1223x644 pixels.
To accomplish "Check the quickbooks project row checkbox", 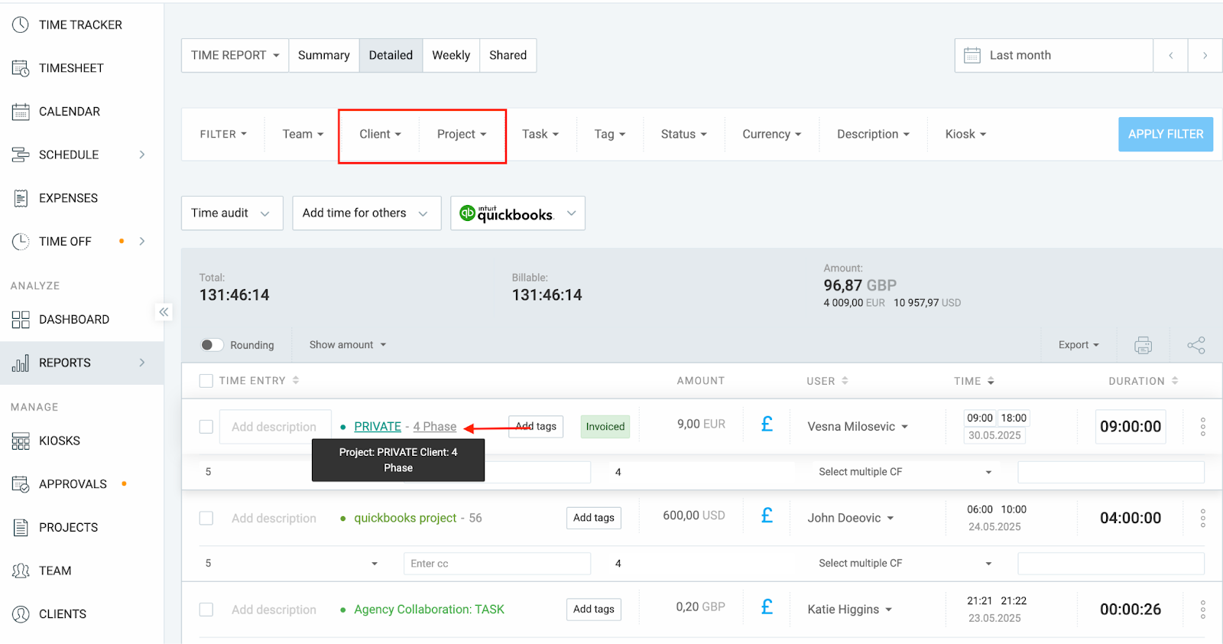I will tap(206, 518).
